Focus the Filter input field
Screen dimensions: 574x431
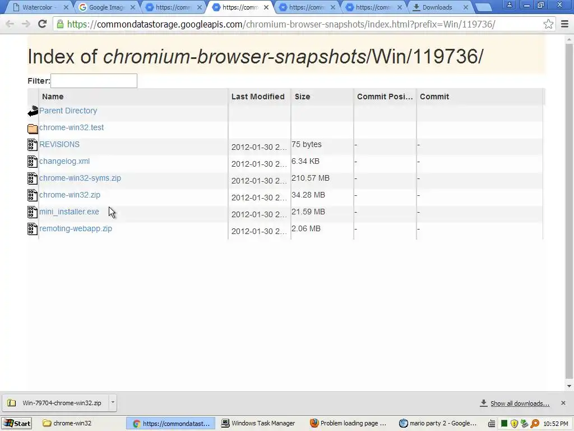(x=94, y=81)
